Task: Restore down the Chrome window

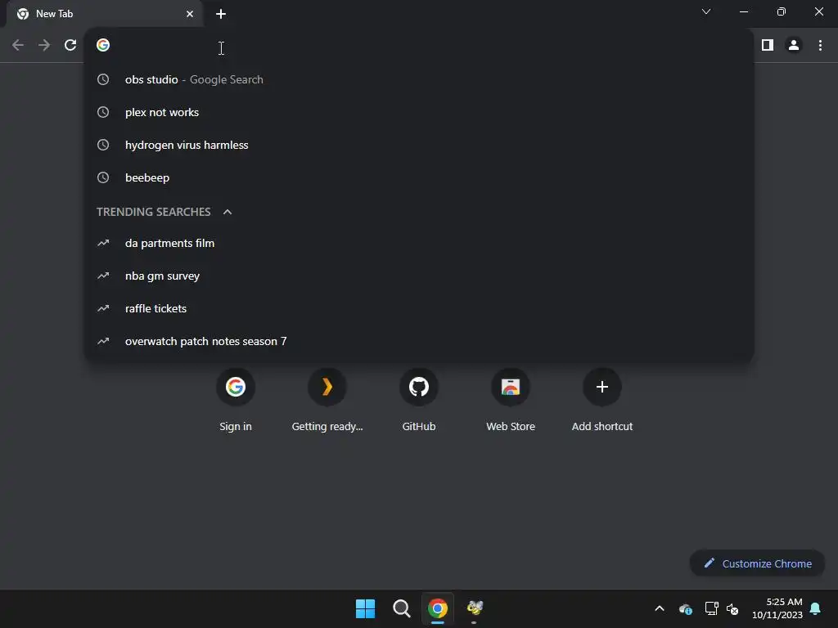Action: [x=782, y=11]
